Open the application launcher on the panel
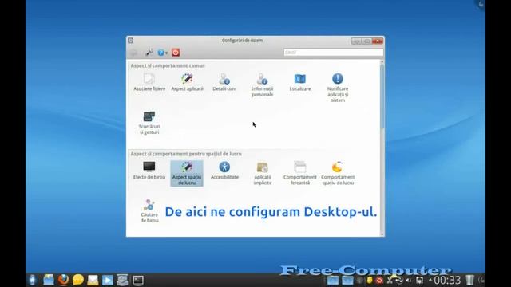This screenshot has height=287, width=511. tap(32, 280)
